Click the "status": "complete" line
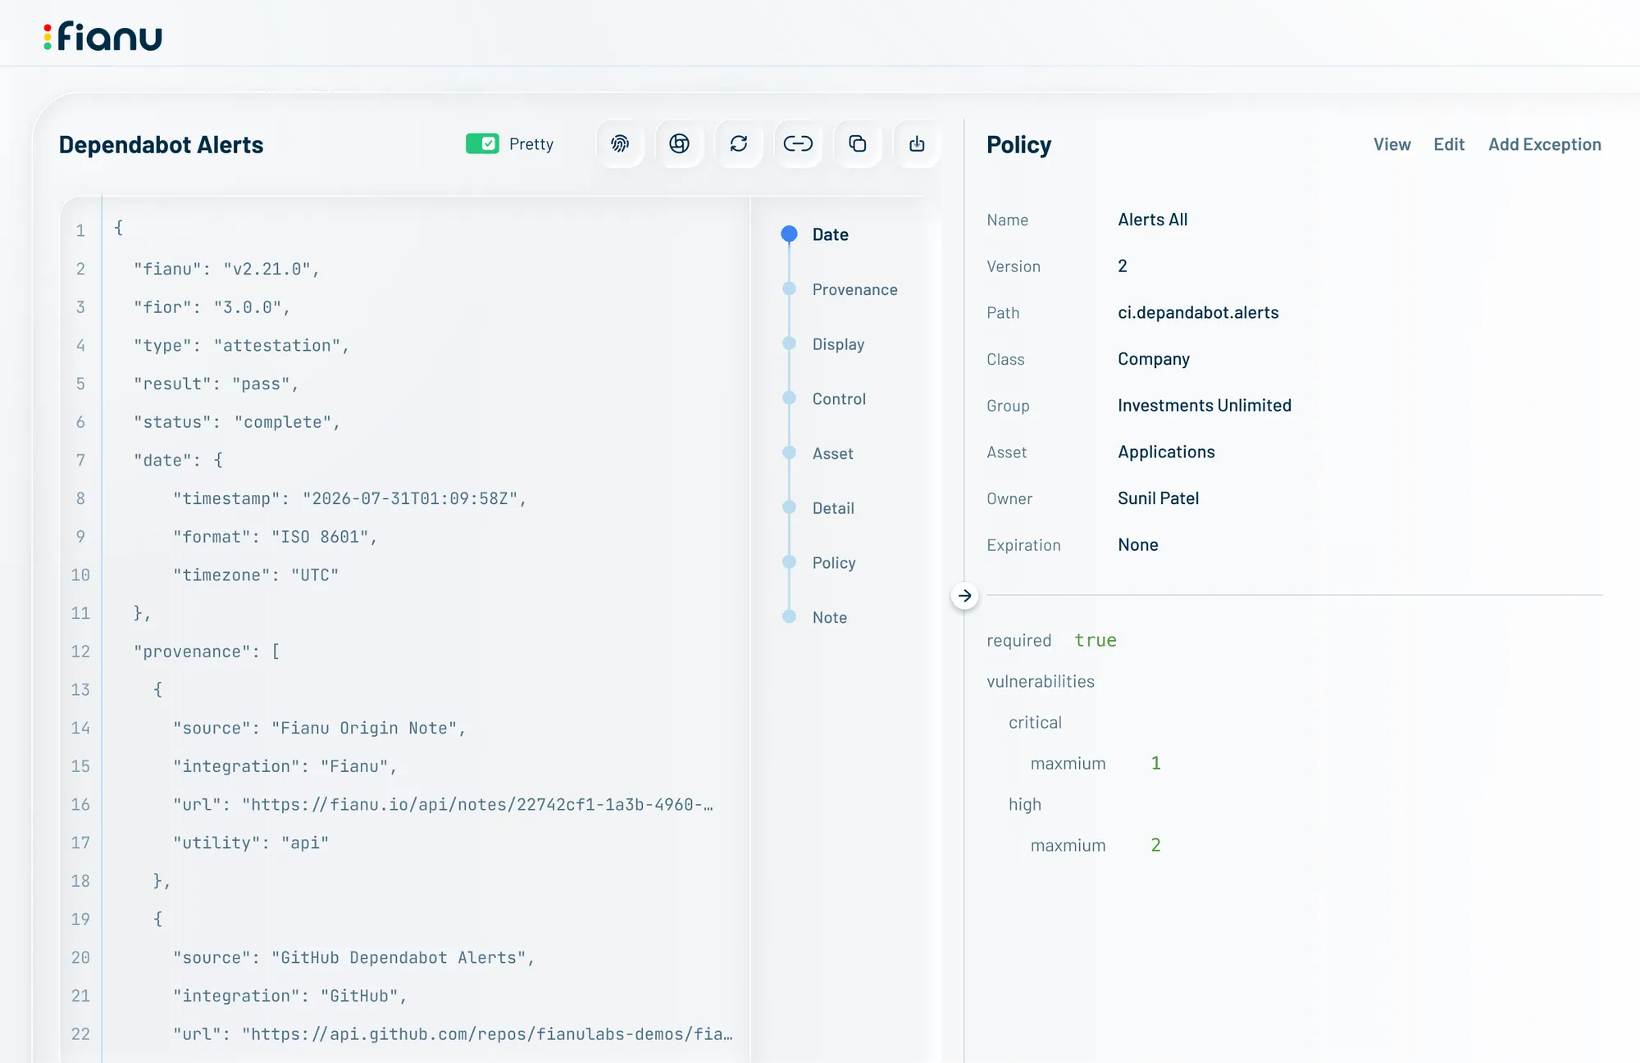1640x1063 pixels. pos(237,422)
